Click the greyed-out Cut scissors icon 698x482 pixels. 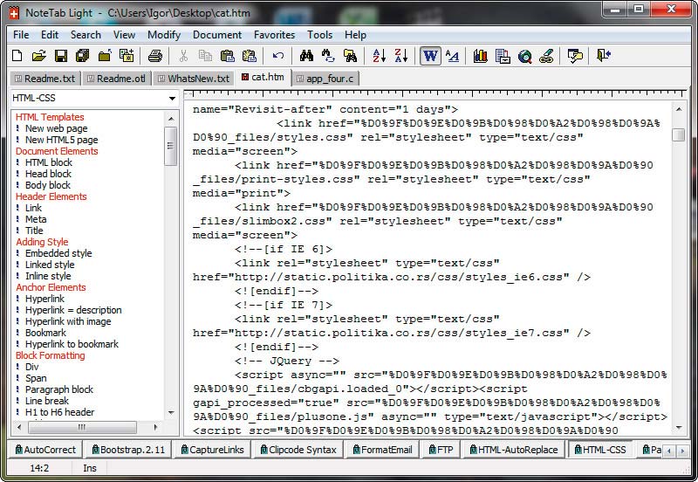(183, 56)
